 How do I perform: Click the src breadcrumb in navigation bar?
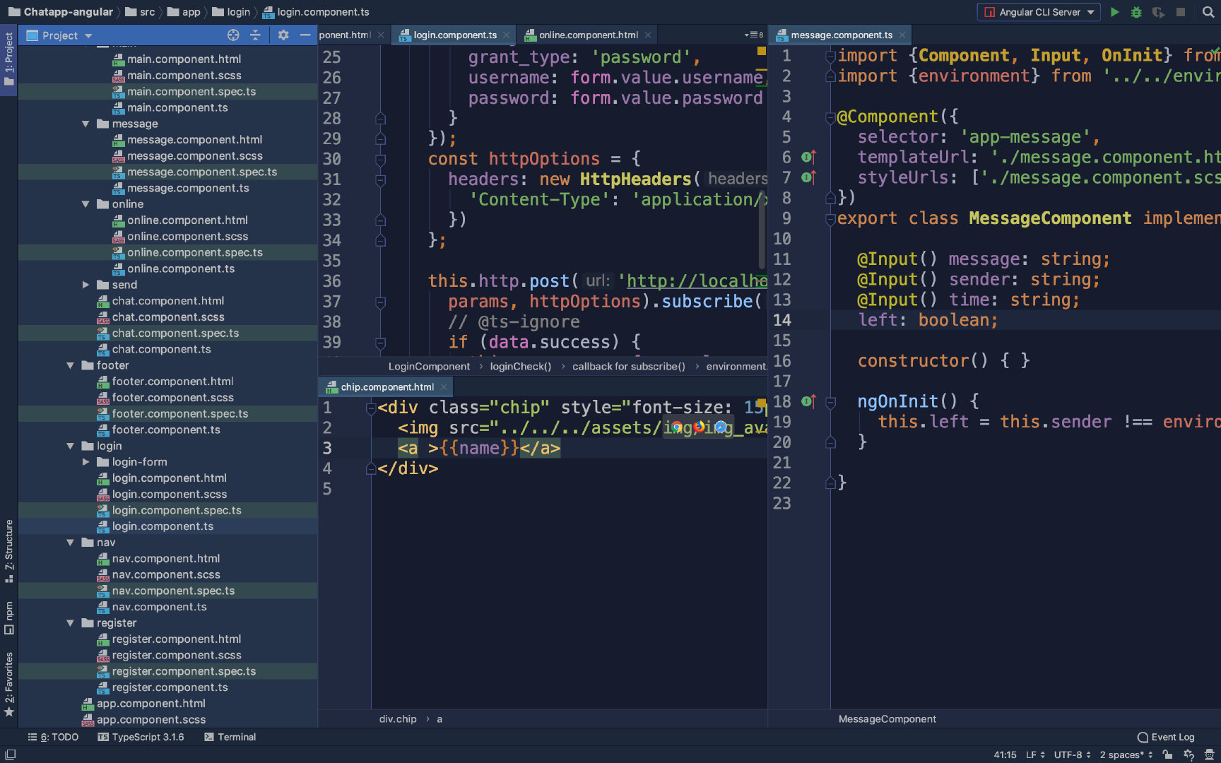pyautogui.click(x=140, y=12)
